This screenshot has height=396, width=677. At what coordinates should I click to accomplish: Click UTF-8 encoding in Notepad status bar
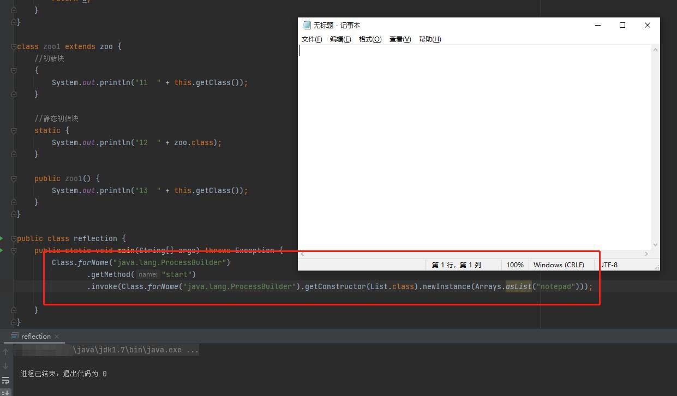[608, 265]
